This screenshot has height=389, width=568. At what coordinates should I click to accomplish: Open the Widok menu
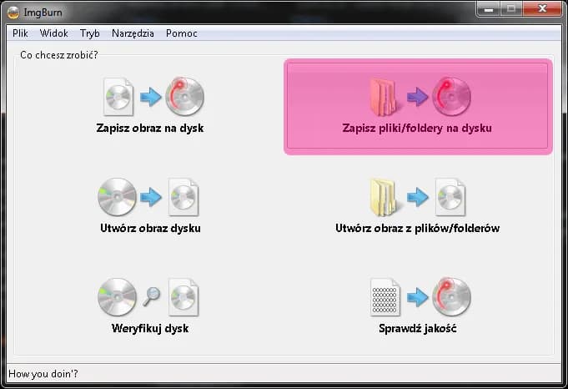[x=54, y=33]
